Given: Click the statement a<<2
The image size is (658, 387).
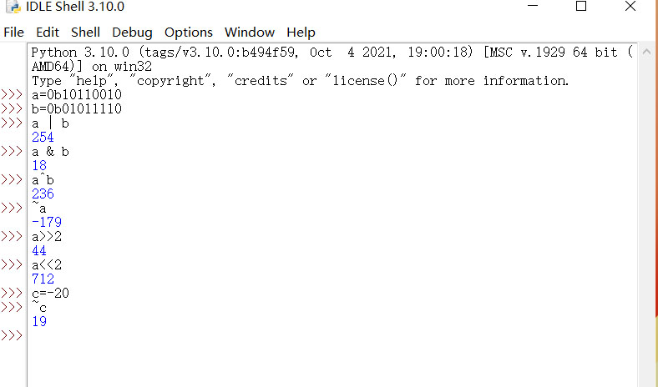Looking at the screenshot, I should [47, 265].
